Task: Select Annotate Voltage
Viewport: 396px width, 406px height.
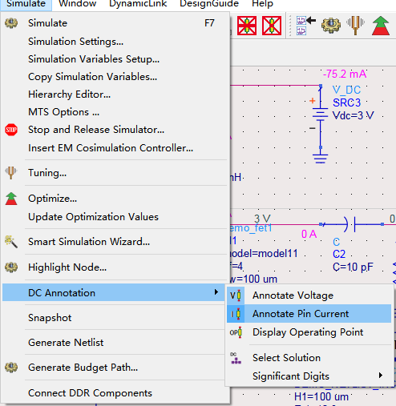Action: pos(309,295)
